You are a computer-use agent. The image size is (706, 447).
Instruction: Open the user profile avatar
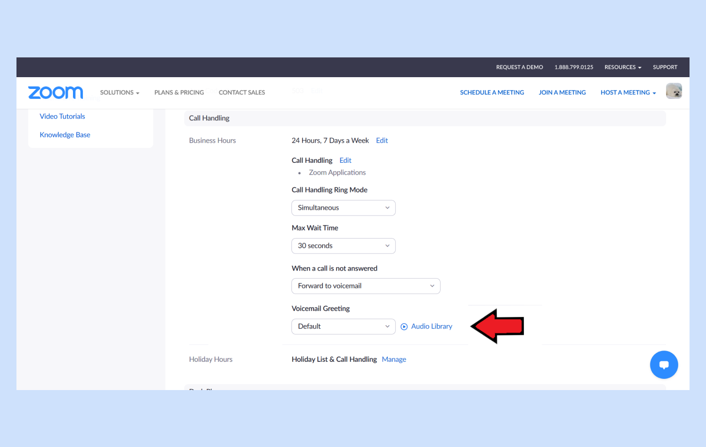click(674, 91)
